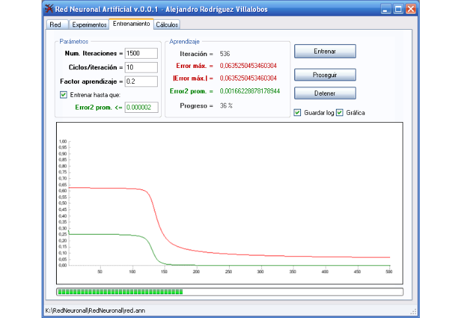
Task: Click the Parámetros group label
Action: 74,42
